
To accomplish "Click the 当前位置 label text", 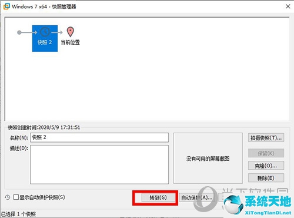I will 71,42.
